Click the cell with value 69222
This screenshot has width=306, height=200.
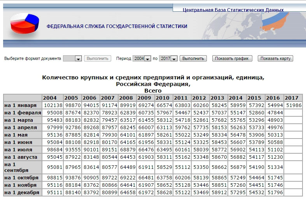[127, 178]
